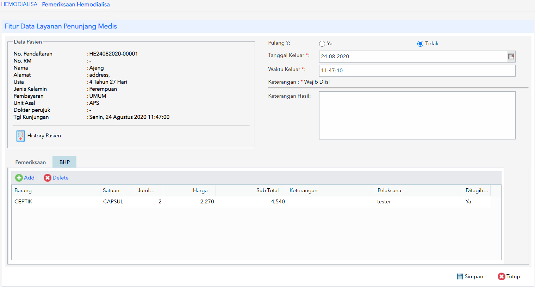Click the Tutup button text
Viewport: 535px width, 287px height.
pos(513,276)
